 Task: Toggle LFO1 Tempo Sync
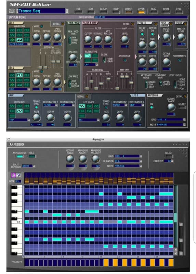[36, 107]
